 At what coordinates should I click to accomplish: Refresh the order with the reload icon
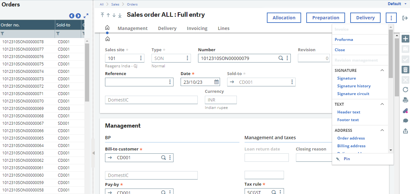pyautogui.click(x=405, y=90)
